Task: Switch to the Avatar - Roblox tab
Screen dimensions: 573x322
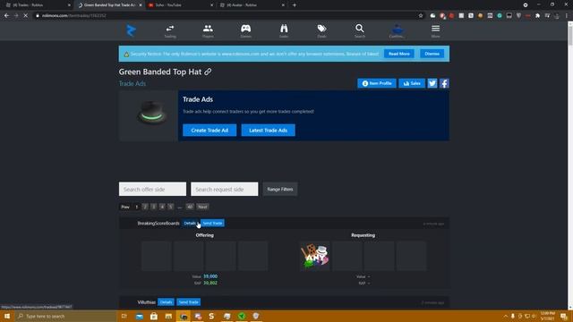Action: (252, 5)
